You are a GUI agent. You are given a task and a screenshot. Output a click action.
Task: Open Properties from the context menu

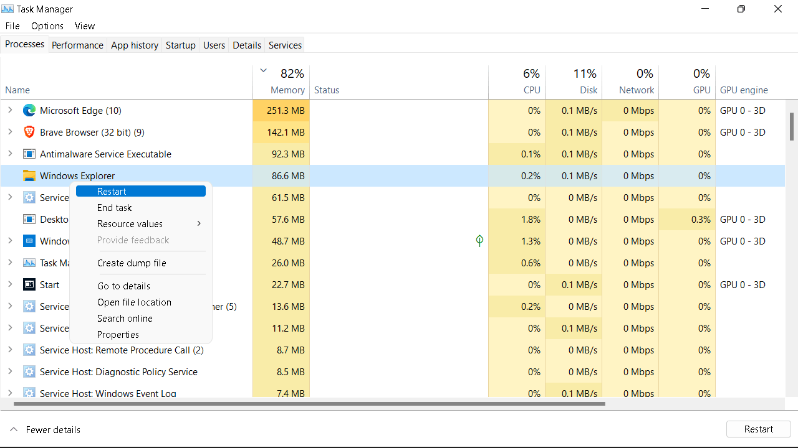coord(141,335)
